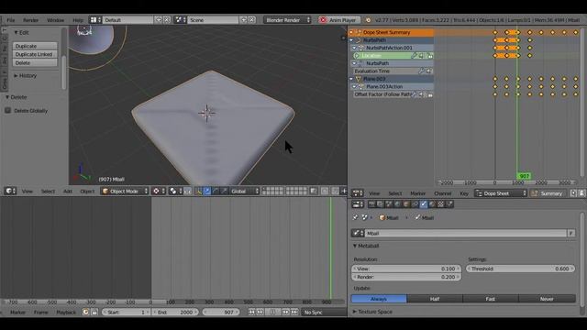Toggle mute on Evaluation Time channel
This screenshot has height=330, width=587.
428,71
